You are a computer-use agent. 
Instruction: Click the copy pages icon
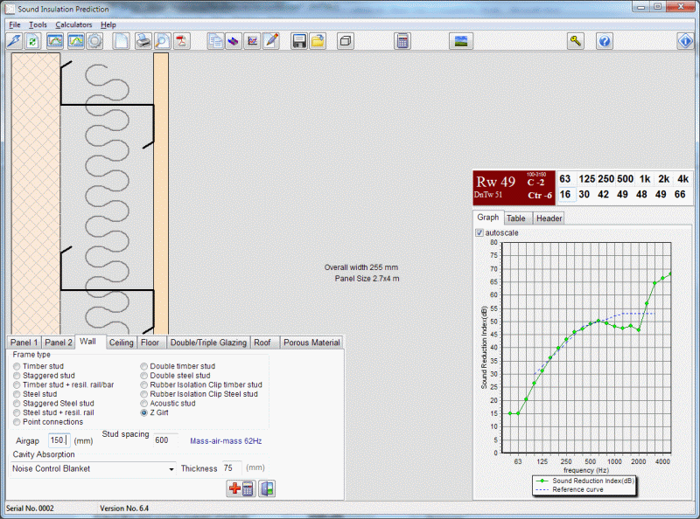pyautogui.click(x=215, y=41)
